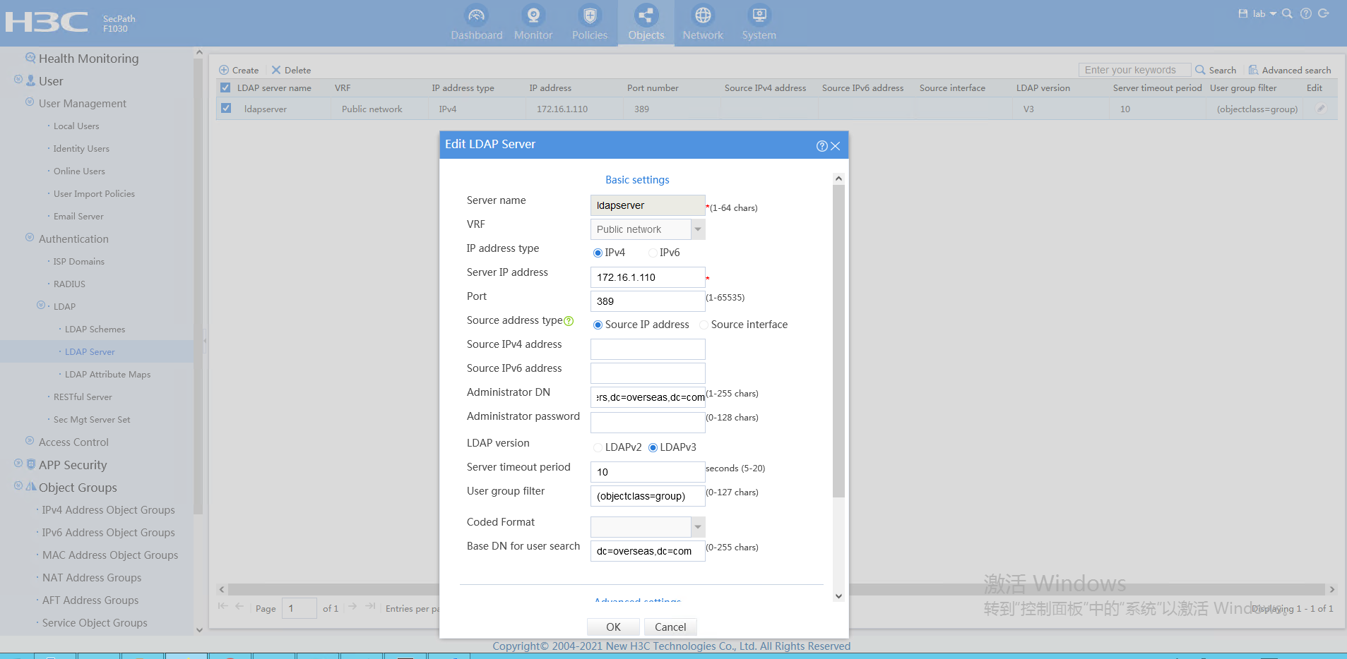The height and width of the screenshot is (659, 1347).
Task: Click the Source address type help icon
Action: click(569, 321)
